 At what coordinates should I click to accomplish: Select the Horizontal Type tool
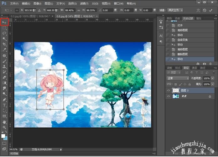pos(4,105)
